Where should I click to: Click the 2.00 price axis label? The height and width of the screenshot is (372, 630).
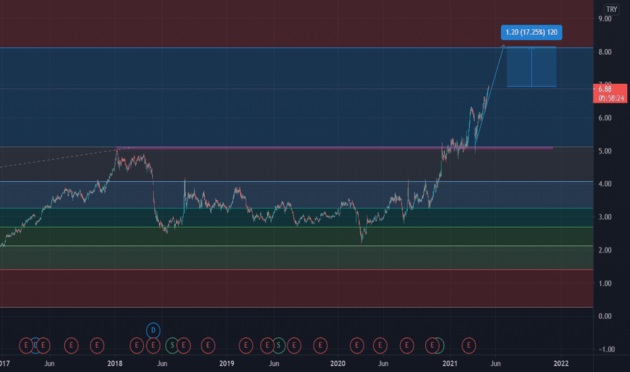(605, 250)
